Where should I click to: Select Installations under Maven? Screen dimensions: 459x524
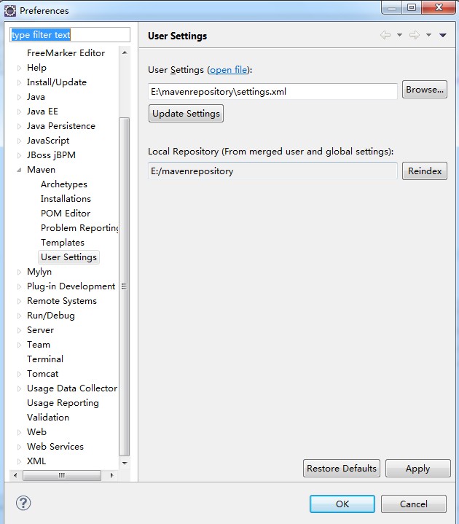click(66, 199)
